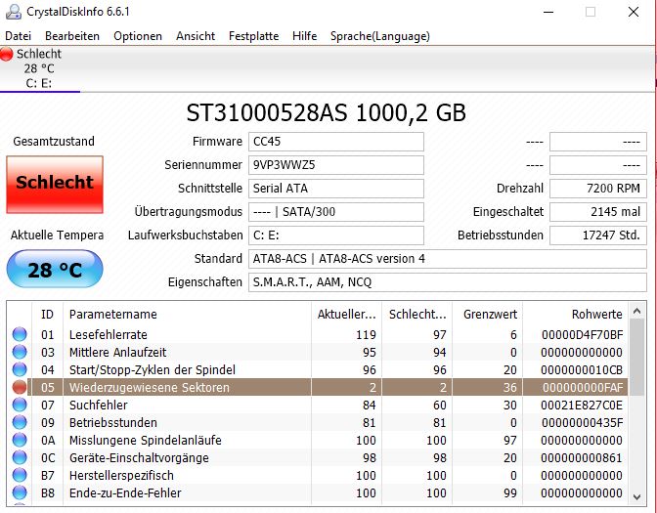The height and width of the screenshot is (513, 657).
Task: Click the blue status icon for Lesefehlerrate
Action: 20,334
